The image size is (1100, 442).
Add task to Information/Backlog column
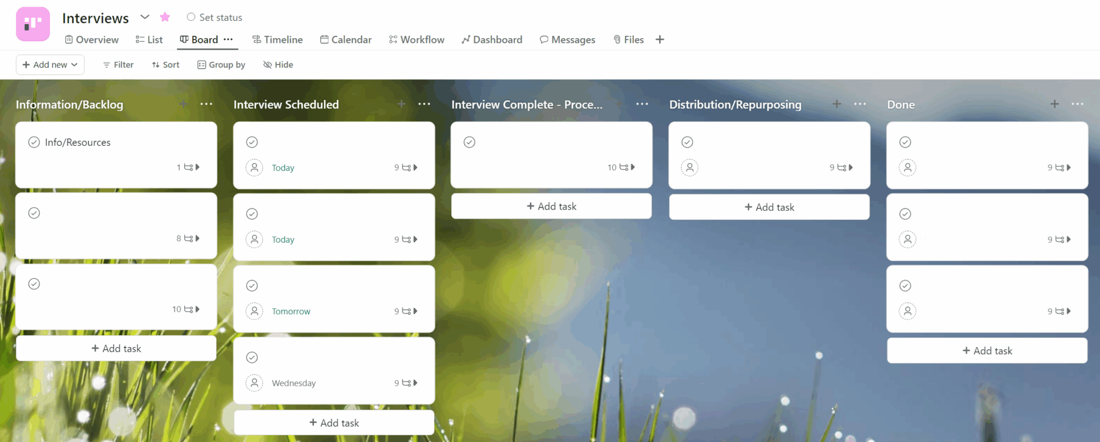click(x=116, y=349)
